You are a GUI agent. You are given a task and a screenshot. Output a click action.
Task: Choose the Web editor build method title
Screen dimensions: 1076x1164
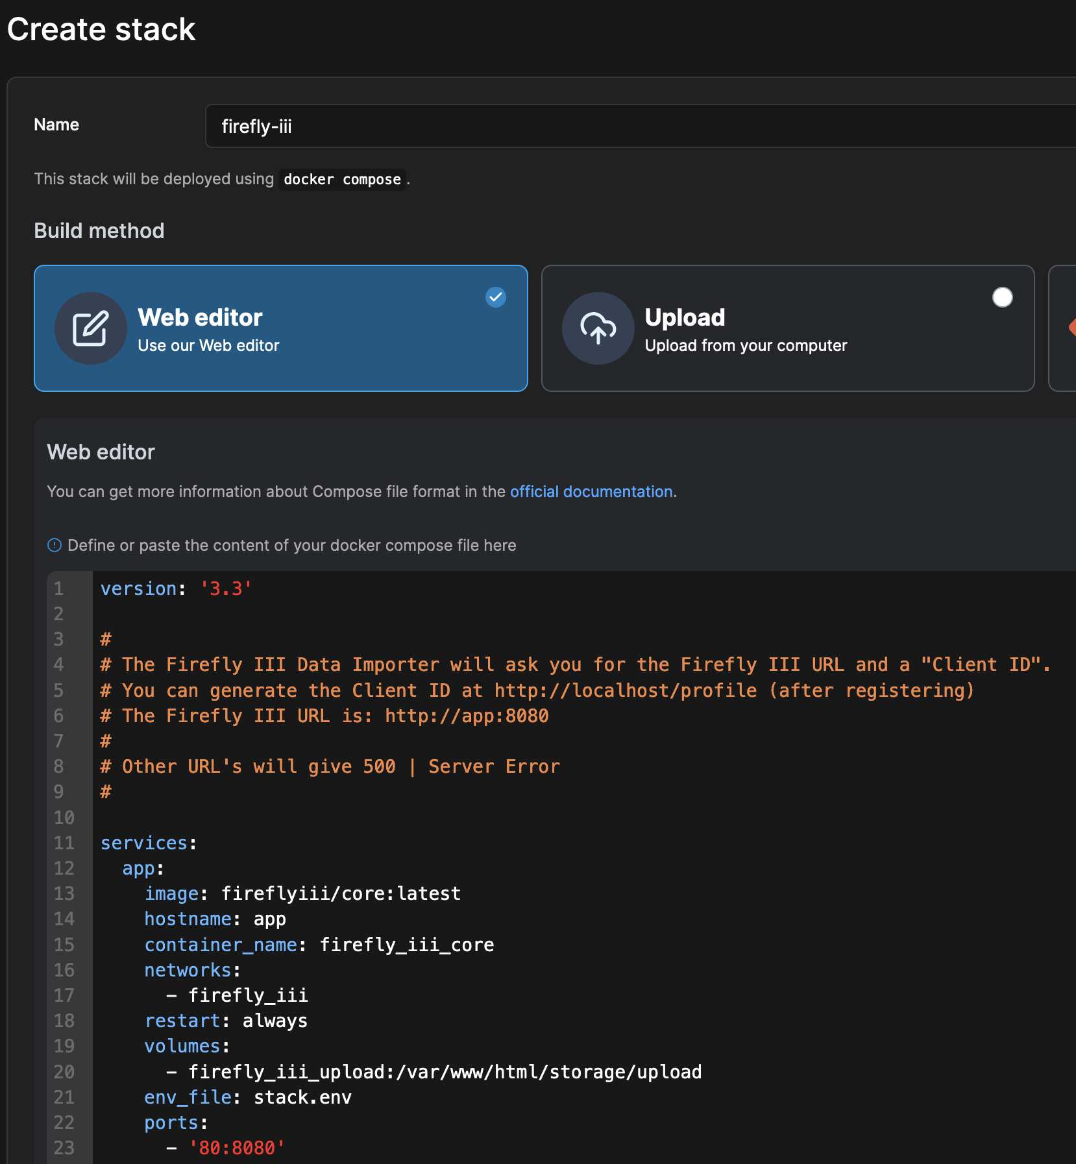200,317
